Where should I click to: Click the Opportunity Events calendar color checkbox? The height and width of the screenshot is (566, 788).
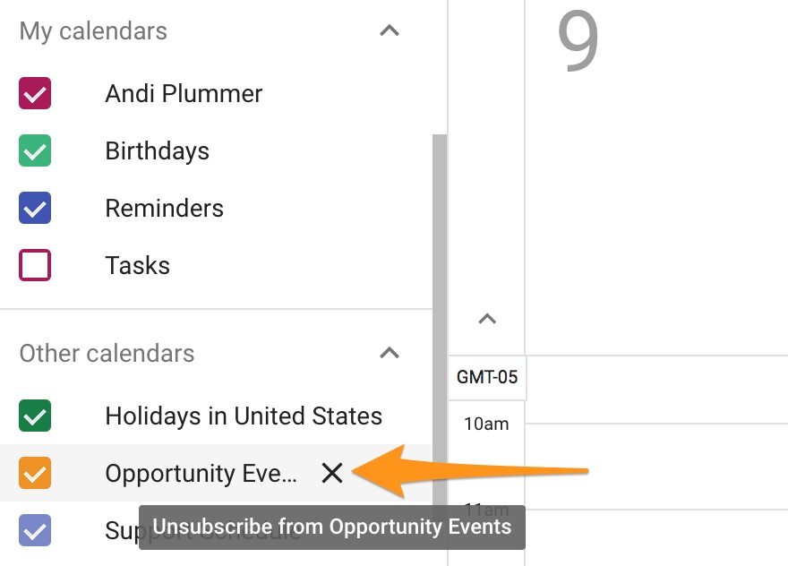point(34,473)
